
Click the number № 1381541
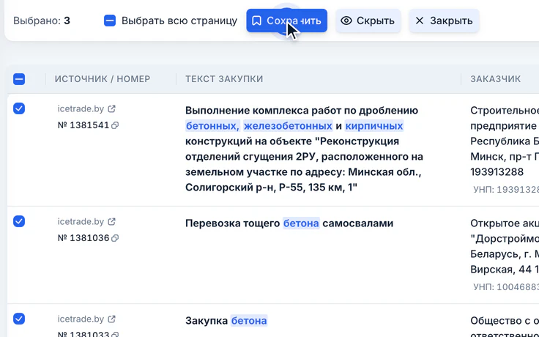point(83,125)
